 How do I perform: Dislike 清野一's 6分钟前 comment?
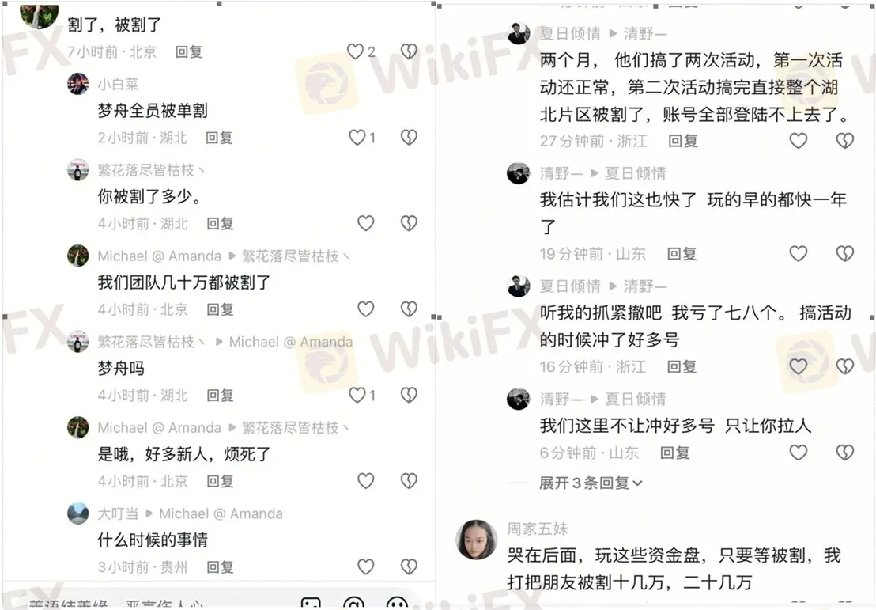tap(844, 453)
